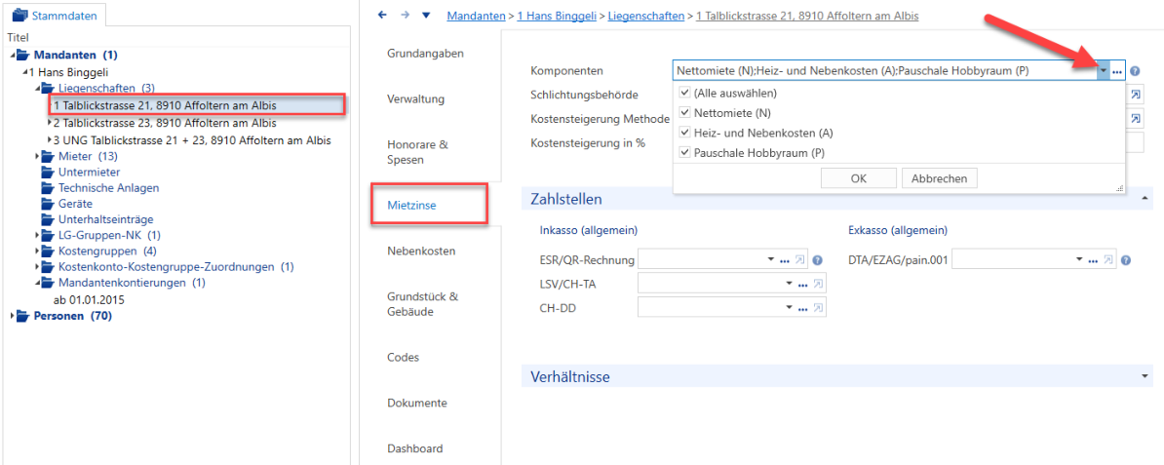Click the Technische Anlagen folder icon
The image size is (1164, 465).
coord(49,188)
